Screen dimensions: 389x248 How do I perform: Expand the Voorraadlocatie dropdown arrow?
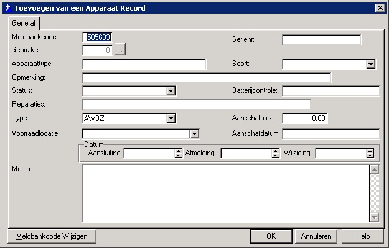point(194,134)
